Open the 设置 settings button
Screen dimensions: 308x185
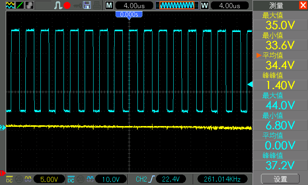[280, 179]
